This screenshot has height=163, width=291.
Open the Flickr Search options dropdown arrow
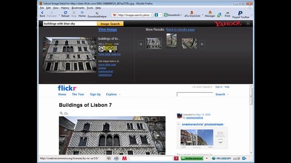point(228,95)
